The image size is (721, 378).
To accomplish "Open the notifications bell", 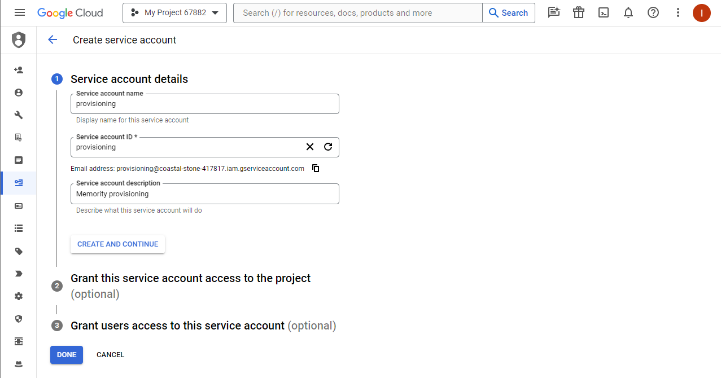I will tap(628, 12).
